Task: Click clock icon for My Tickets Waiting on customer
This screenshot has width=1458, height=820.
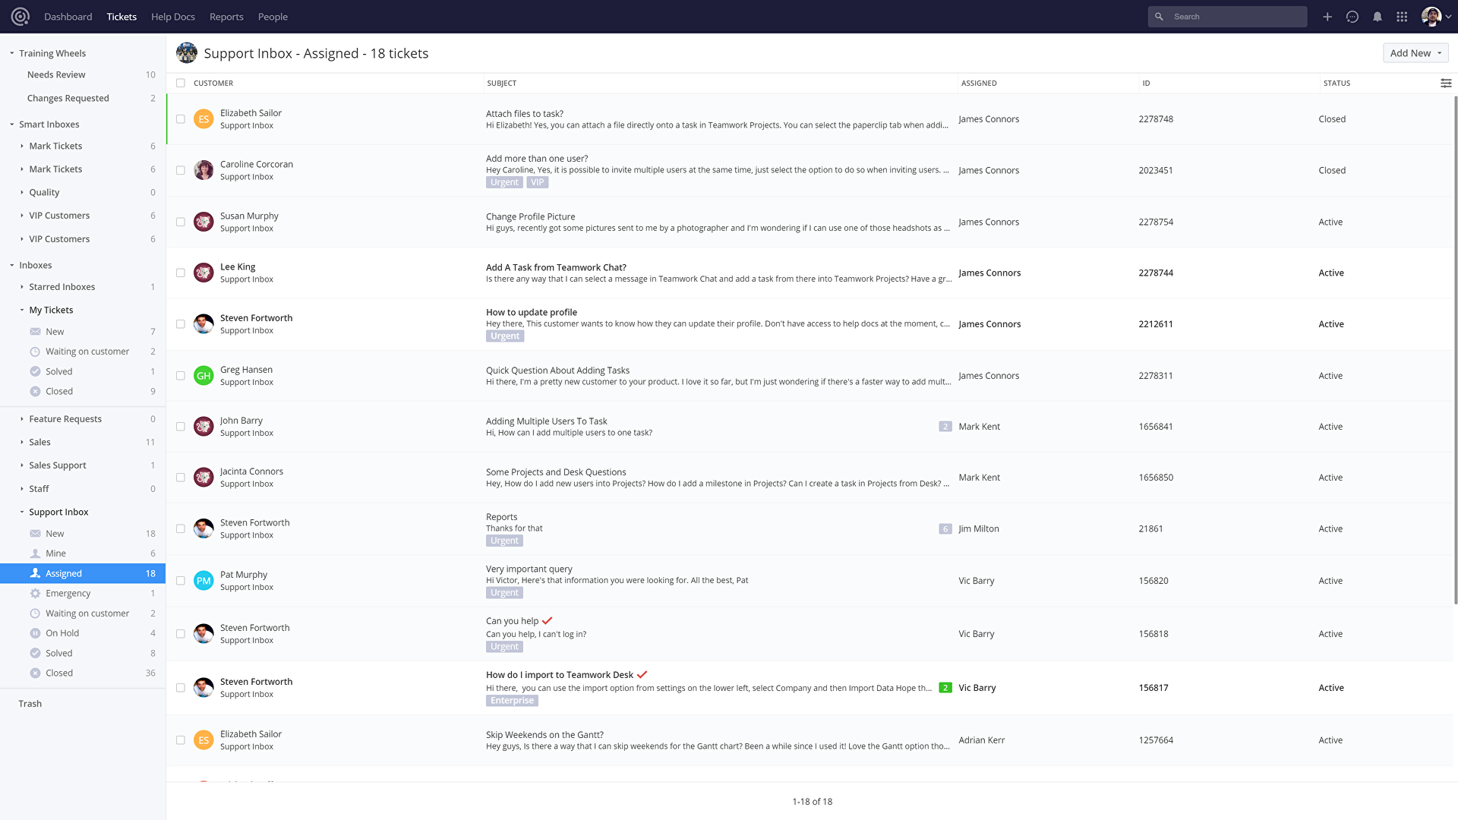Action: [35, 352]
